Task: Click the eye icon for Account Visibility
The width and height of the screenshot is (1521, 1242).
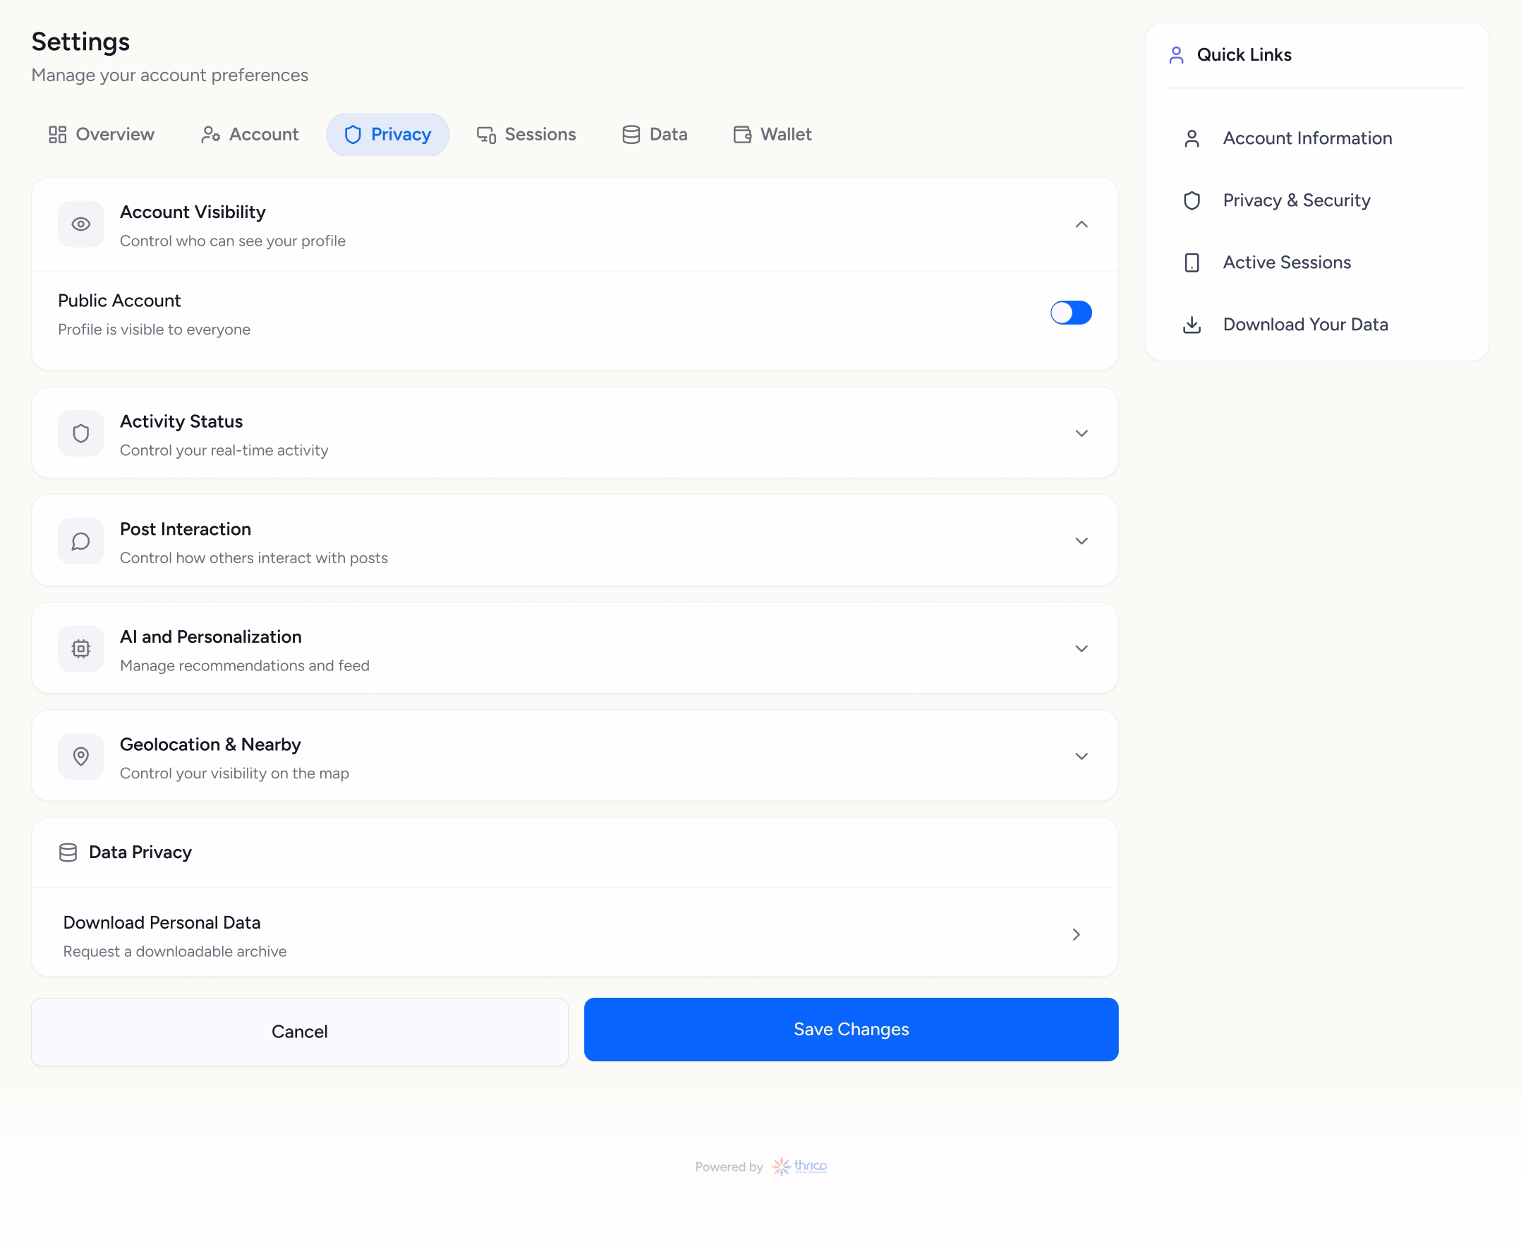Action: (81, 224)
